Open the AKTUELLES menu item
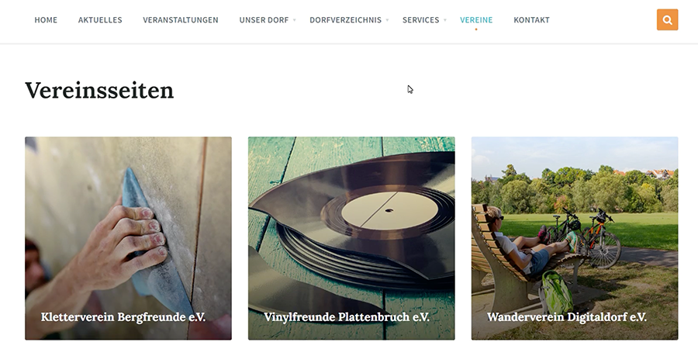The image size is (698, 356). tap(100, 20)
